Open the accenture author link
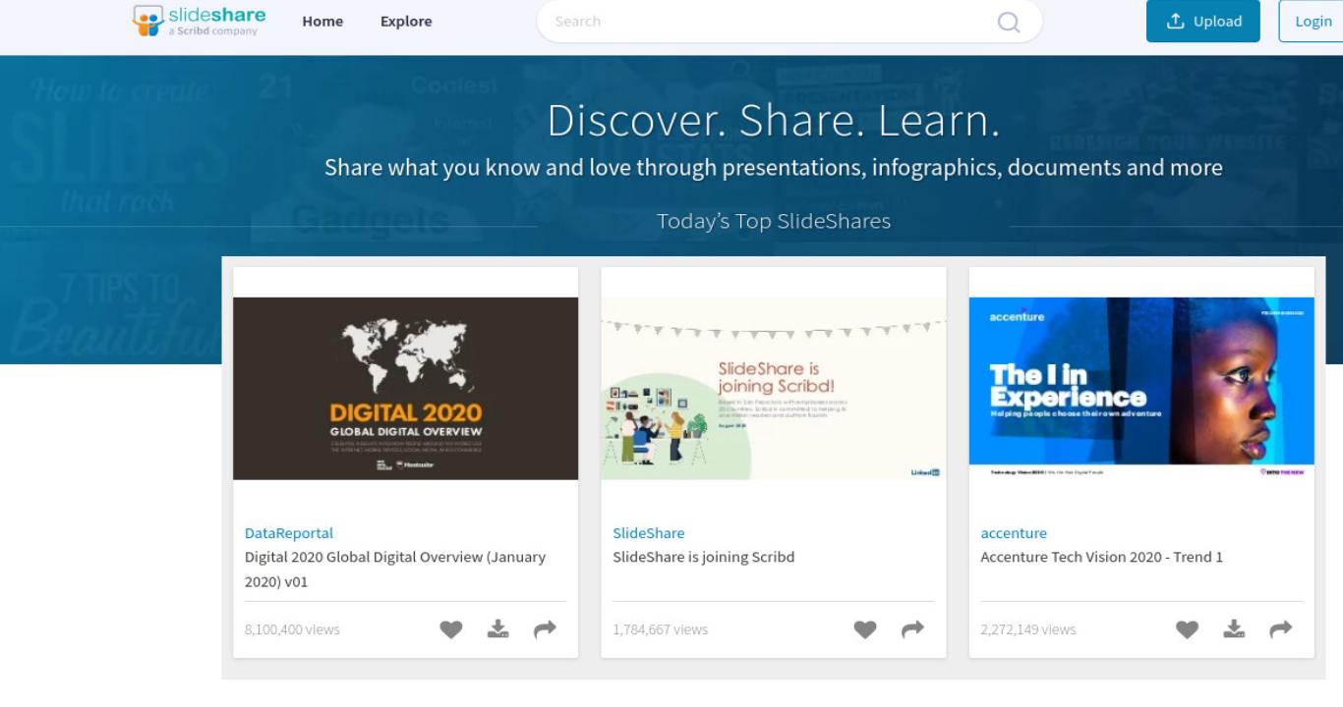This screenshot has width=1343, height=707. (1014, 533)
